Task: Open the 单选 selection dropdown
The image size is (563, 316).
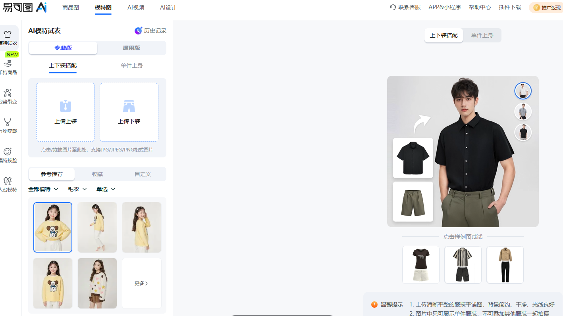Action: [105, 189]
